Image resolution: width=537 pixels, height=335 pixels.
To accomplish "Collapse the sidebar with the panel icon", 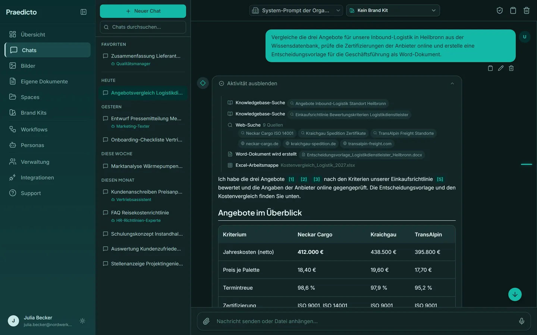I will pyautogui.click(x=84, y=12).
